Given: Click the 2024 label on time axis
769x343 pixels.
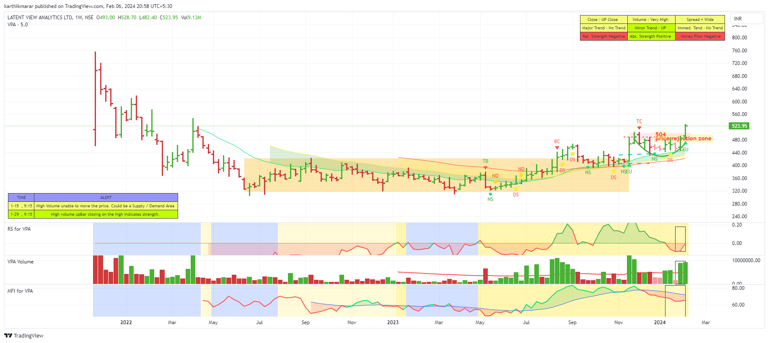Looking at the screenshot, I should 660,322.
